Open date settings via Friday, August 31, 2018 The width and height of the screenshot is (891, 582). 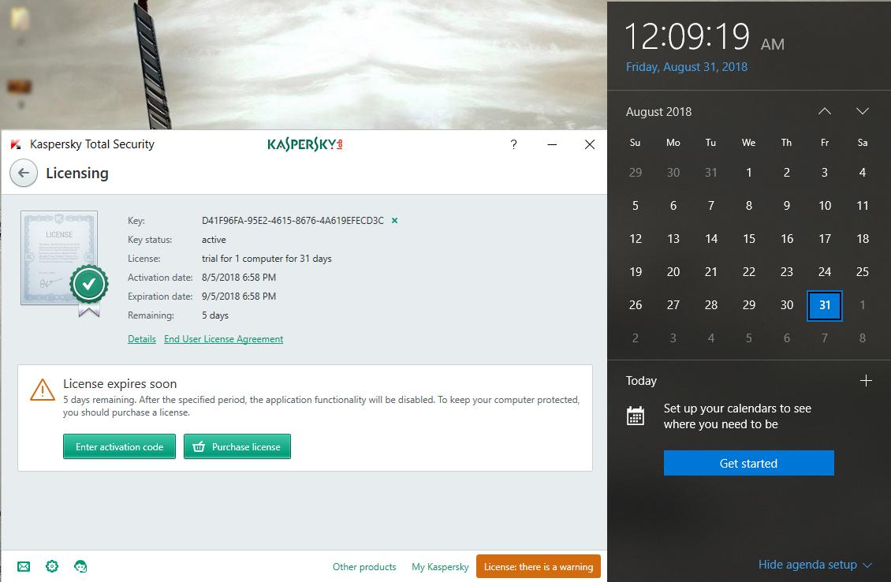click(x=687, y=67)
